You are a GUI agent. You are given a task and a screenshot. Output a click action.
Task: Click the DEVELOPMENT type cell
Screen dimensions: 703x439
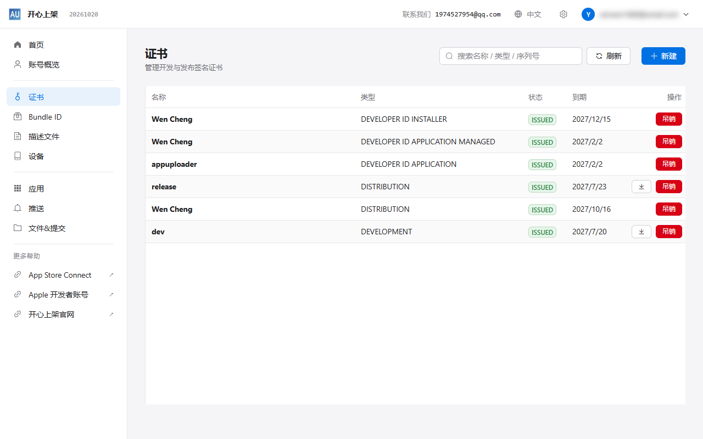click(386, 232)
